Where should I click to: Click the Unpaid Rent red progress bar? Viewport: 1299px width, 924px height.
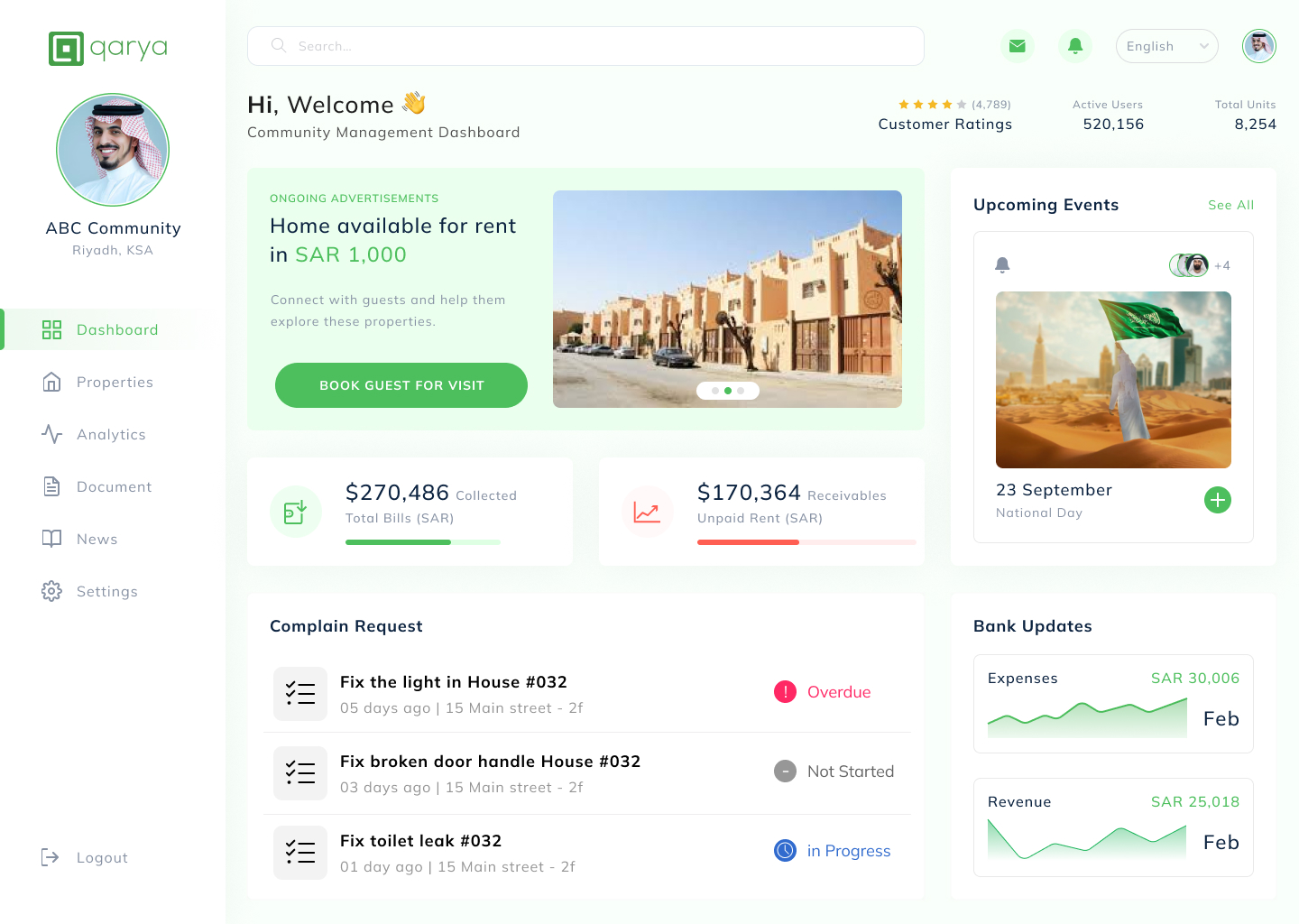(x=806, y=542)
